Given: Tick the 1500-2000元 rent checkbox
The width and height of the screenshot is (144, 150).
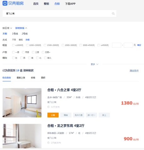Looking at the screenshot, I should pyautogui.click(x=45, y=45).
